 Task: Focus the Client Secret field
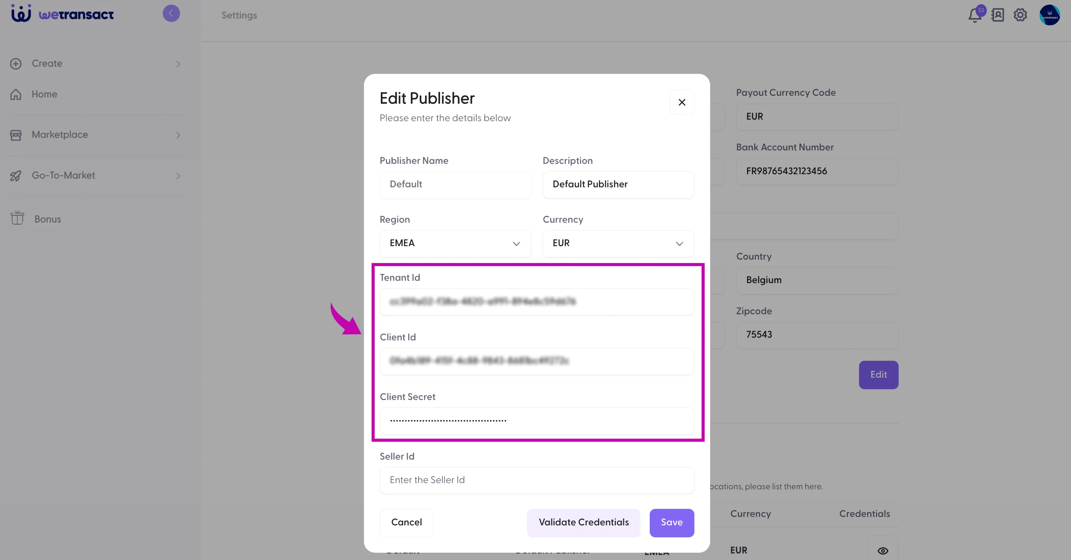coord(537,421)
